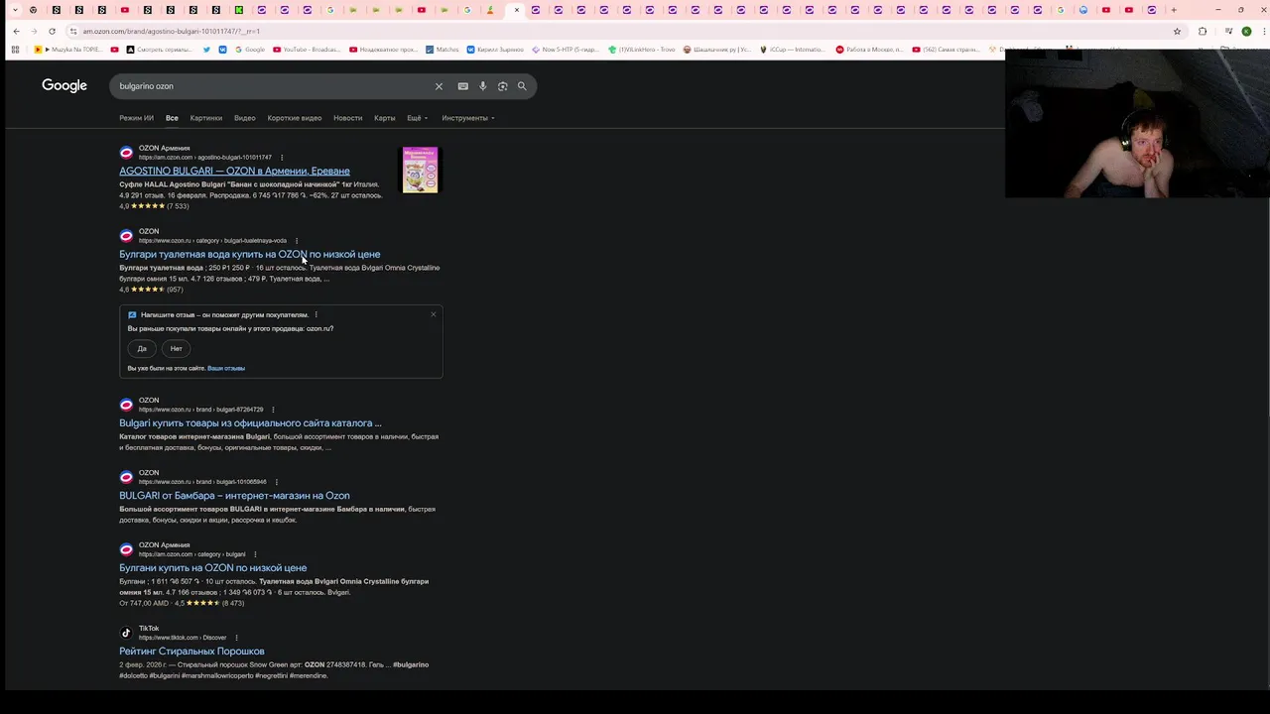This screenshot has height=714, width=1270.
Task: Reload the page with the refresh icon
Action: (x=52, y=31)
